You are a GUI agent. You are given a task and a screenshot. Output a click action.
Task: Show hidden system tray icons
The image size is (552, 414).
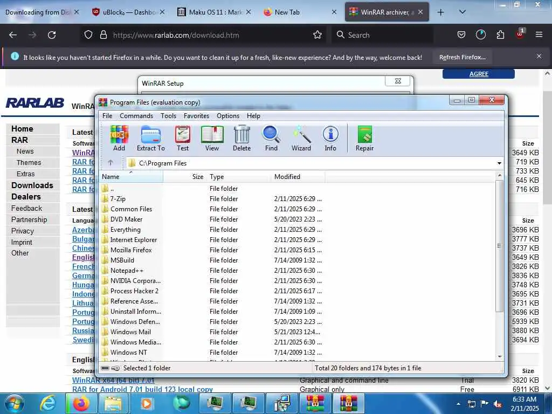tap(458, 404)
